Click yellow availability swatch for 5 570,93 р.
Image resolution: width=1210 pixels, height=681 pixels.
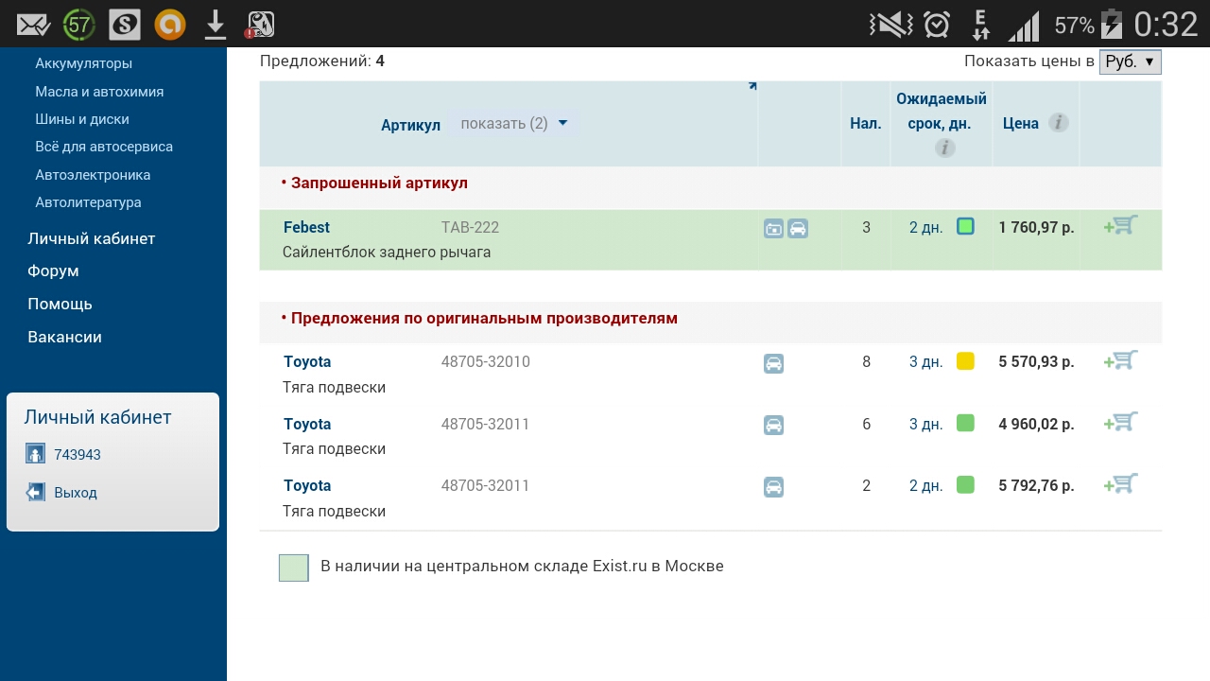[x=965, y=361]
